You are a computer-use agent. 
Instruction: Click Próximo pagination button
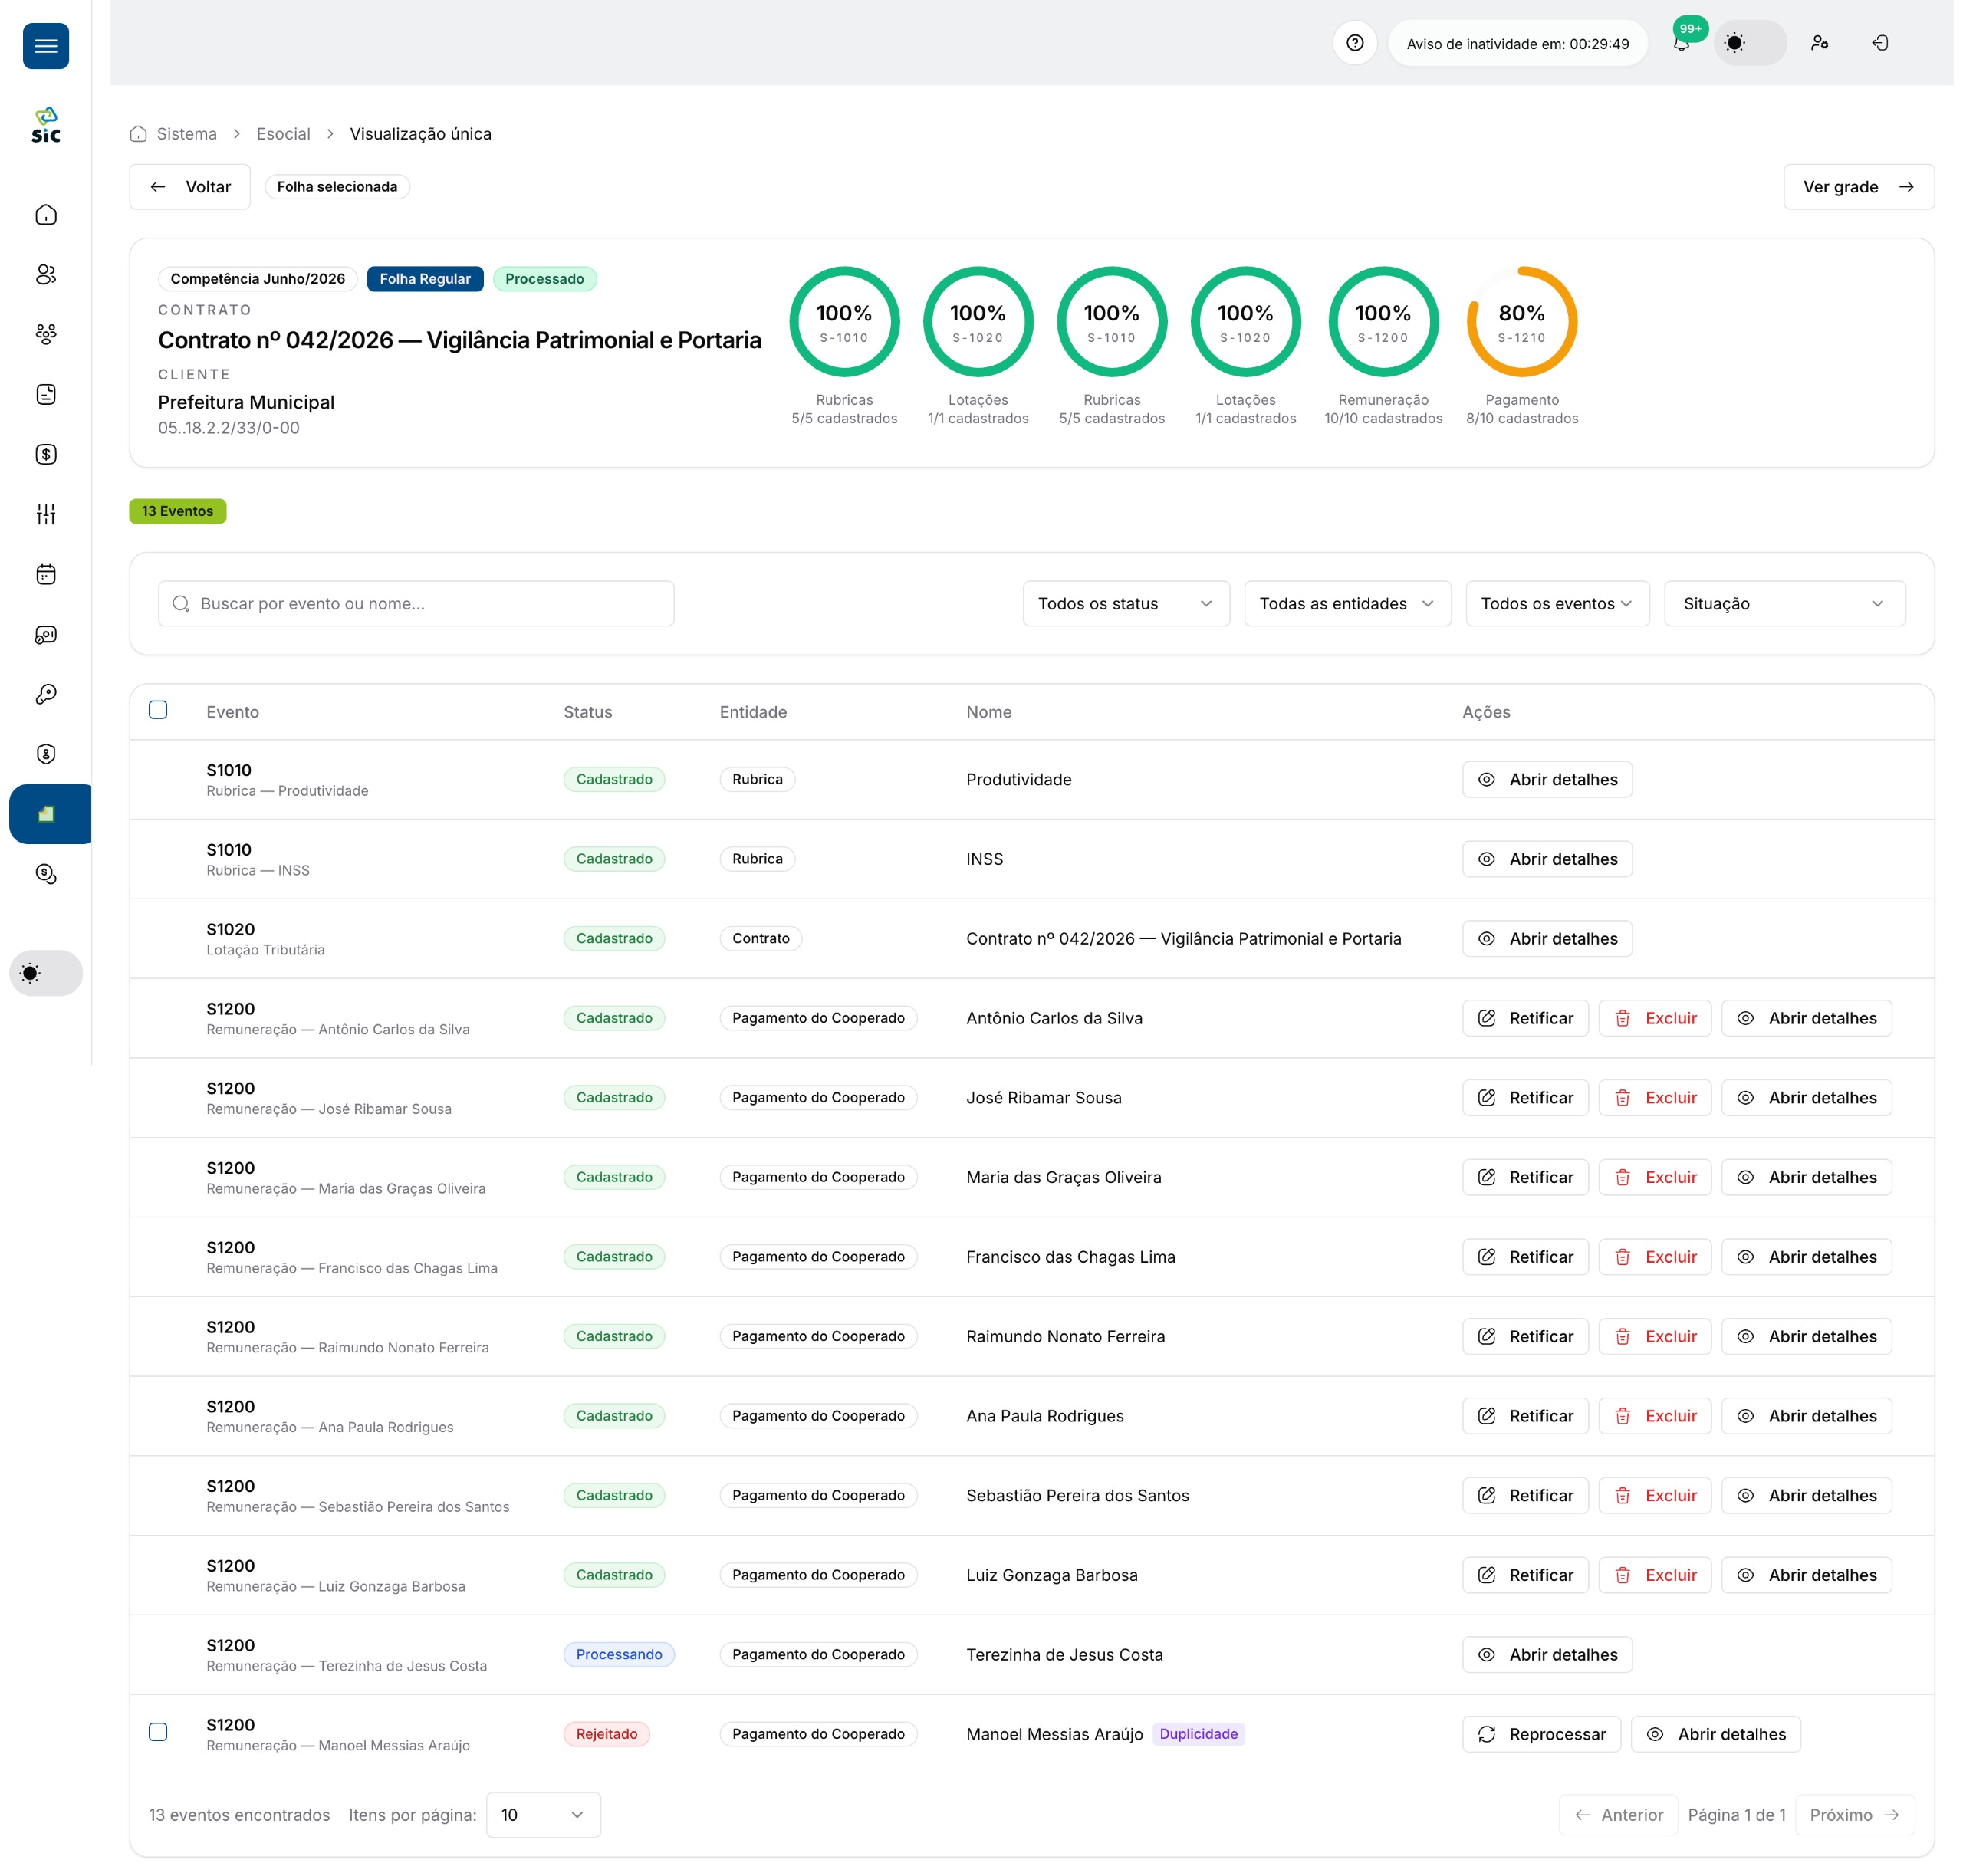[x=1855, y=1814]
